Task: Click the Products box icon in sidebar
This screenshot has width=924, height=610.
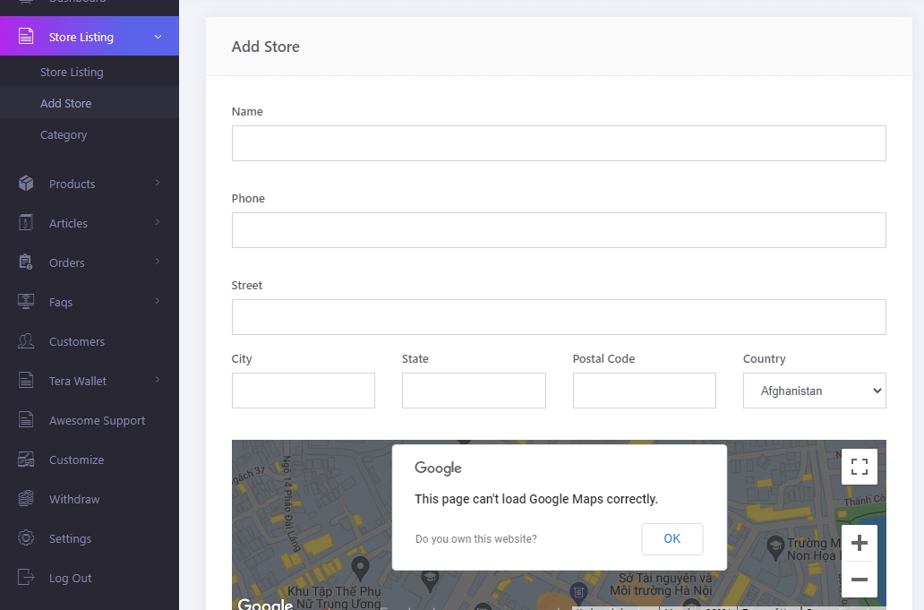Action: click(26, 184)
